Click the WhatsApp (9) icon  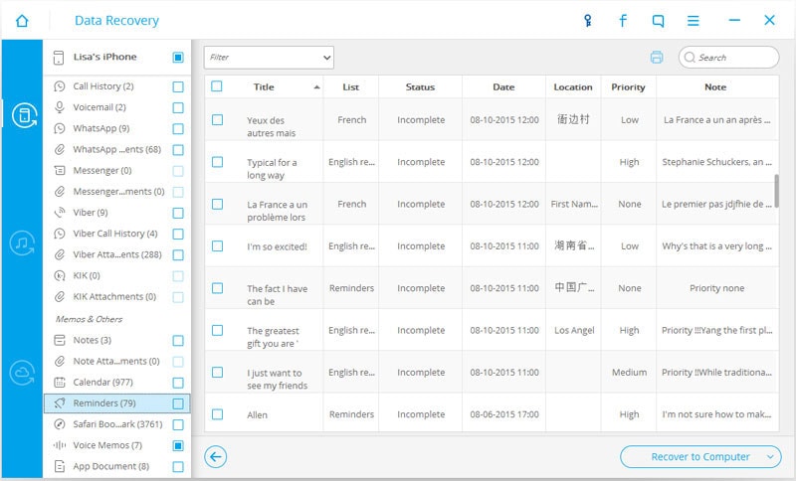click(60, 129)
